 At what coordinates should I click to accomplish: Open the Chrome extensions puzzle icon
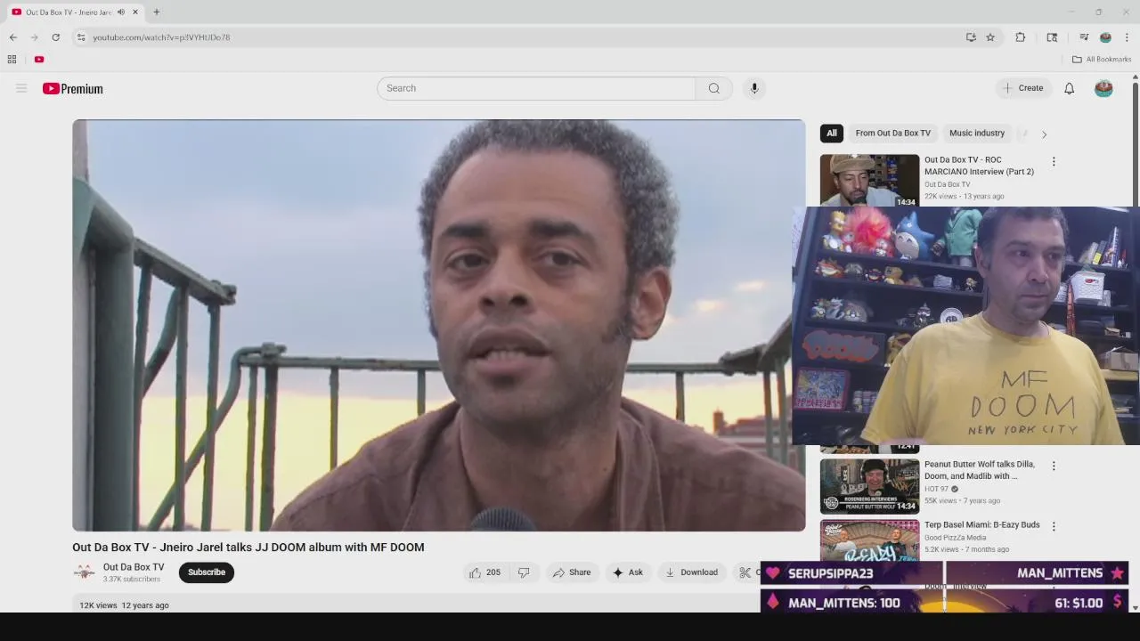[1021, 37]
